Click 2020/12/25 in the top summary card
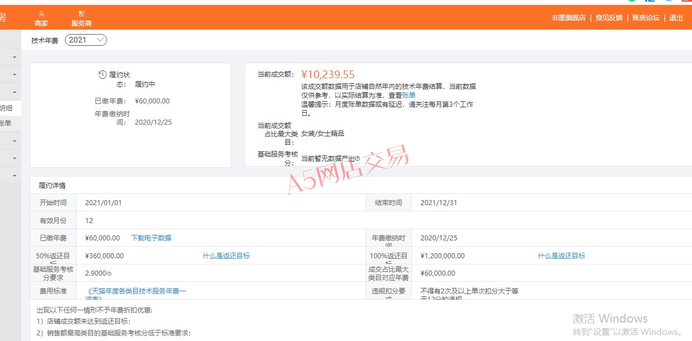692x341 pixels. click(153, 122)
